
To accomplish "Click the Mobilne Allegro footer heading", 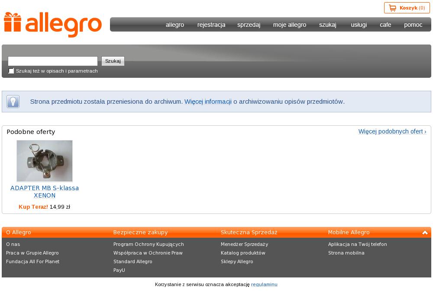I will click(349, 232).
